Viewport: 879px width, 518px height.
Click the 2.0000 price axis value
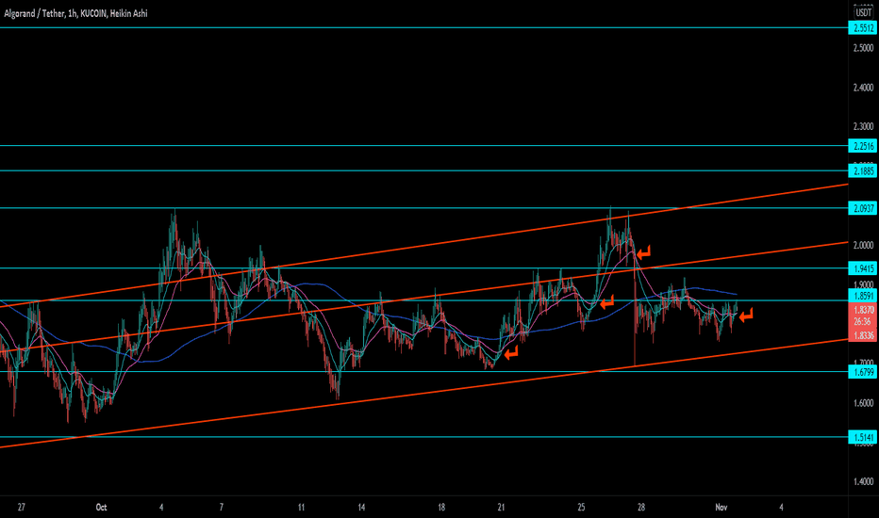point(863,245)
